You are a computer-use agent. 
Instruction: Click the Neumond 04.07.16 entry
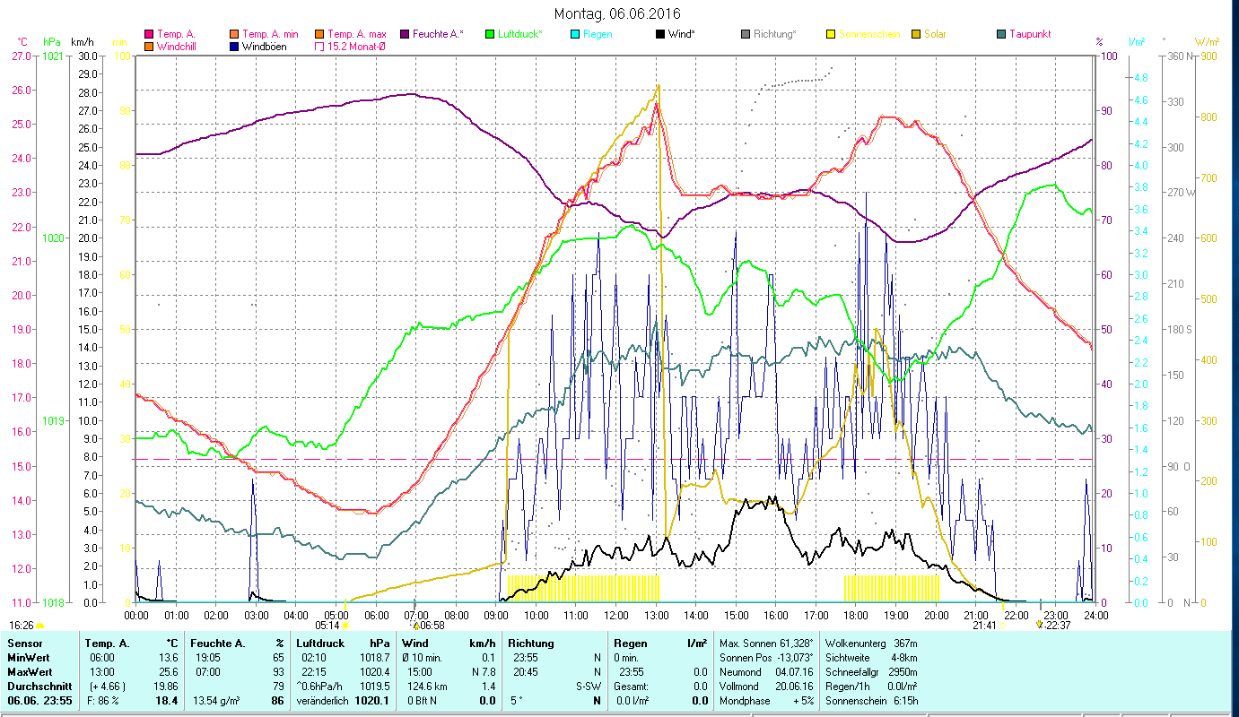point(766,671)
